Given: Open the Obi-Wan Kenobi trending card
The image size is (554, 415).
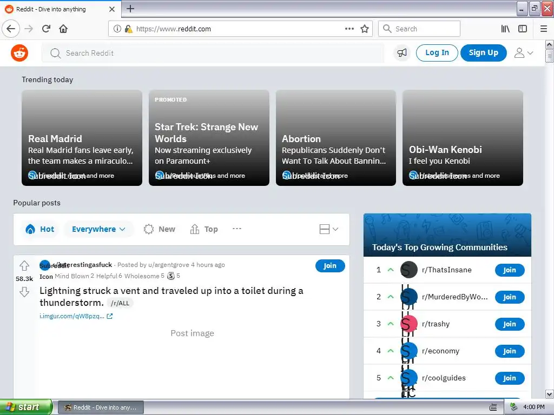Looking at the screenshot, I should (x=463, y=138).
